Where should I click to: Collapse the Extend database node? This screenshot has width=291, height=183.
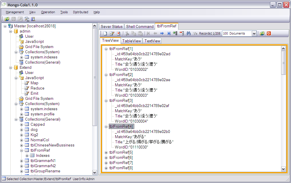tap(11, 68)
